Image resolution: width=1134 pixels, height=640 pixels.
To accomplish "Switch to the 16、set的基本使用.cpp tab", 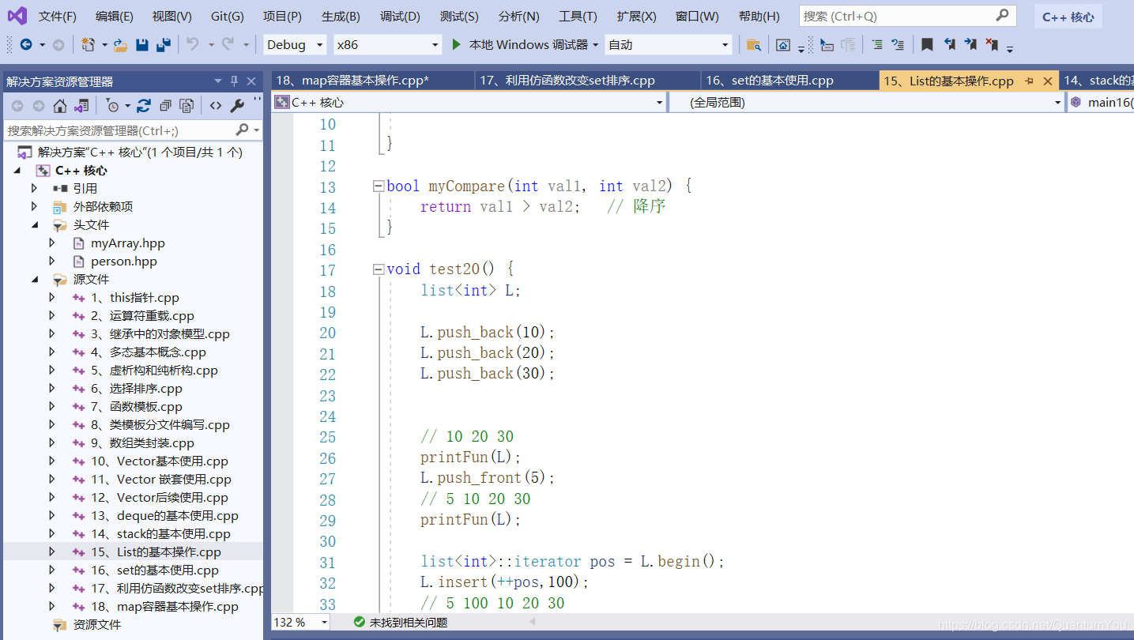I will [789, 81].
